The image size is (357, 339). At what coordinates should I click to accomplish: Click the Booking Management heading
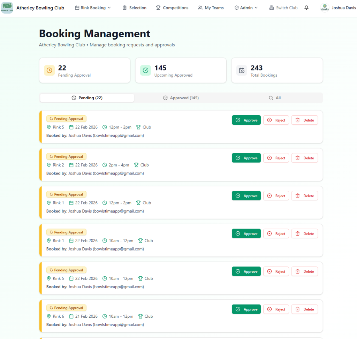click(x=95, y=34)
